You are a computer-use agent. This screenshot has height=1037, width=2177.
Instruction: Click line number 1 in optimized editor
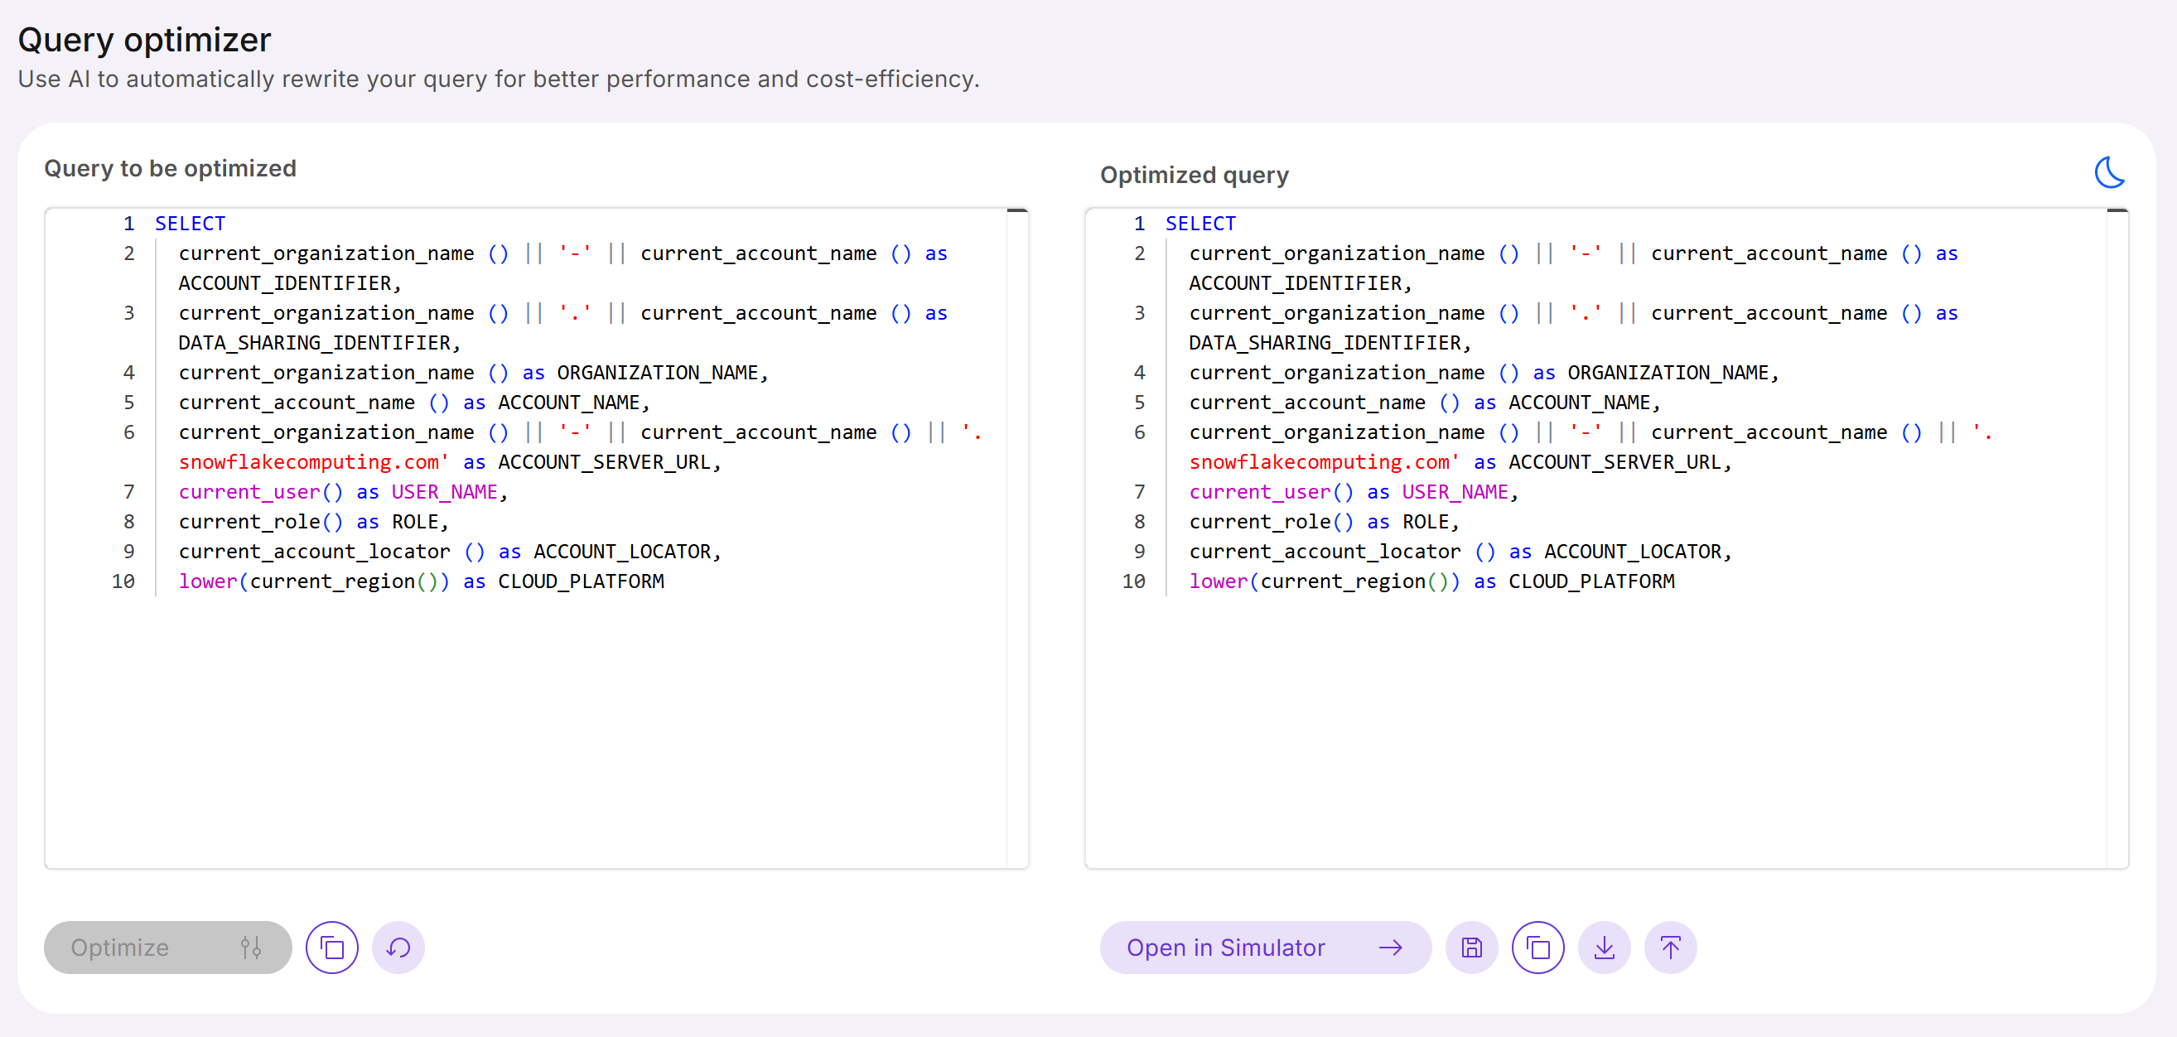pos(1138,223)
